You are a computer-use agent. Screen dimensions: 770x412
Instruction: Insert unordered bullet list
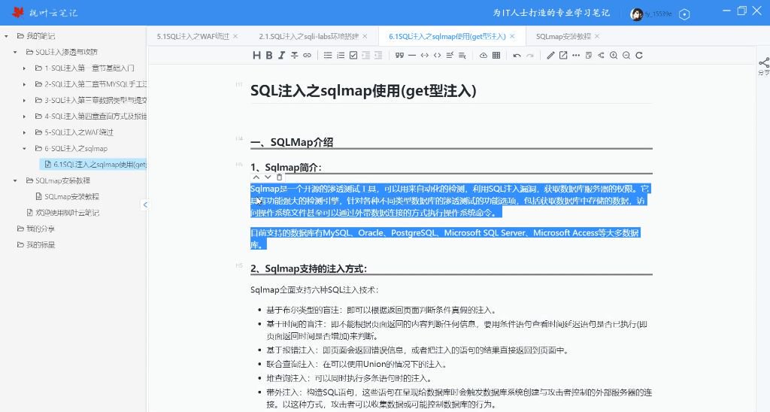[328, 55]
